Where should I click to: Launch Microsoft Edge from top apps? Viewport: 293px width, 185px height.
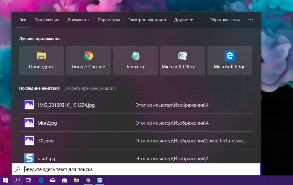click(x=230, y=61)
